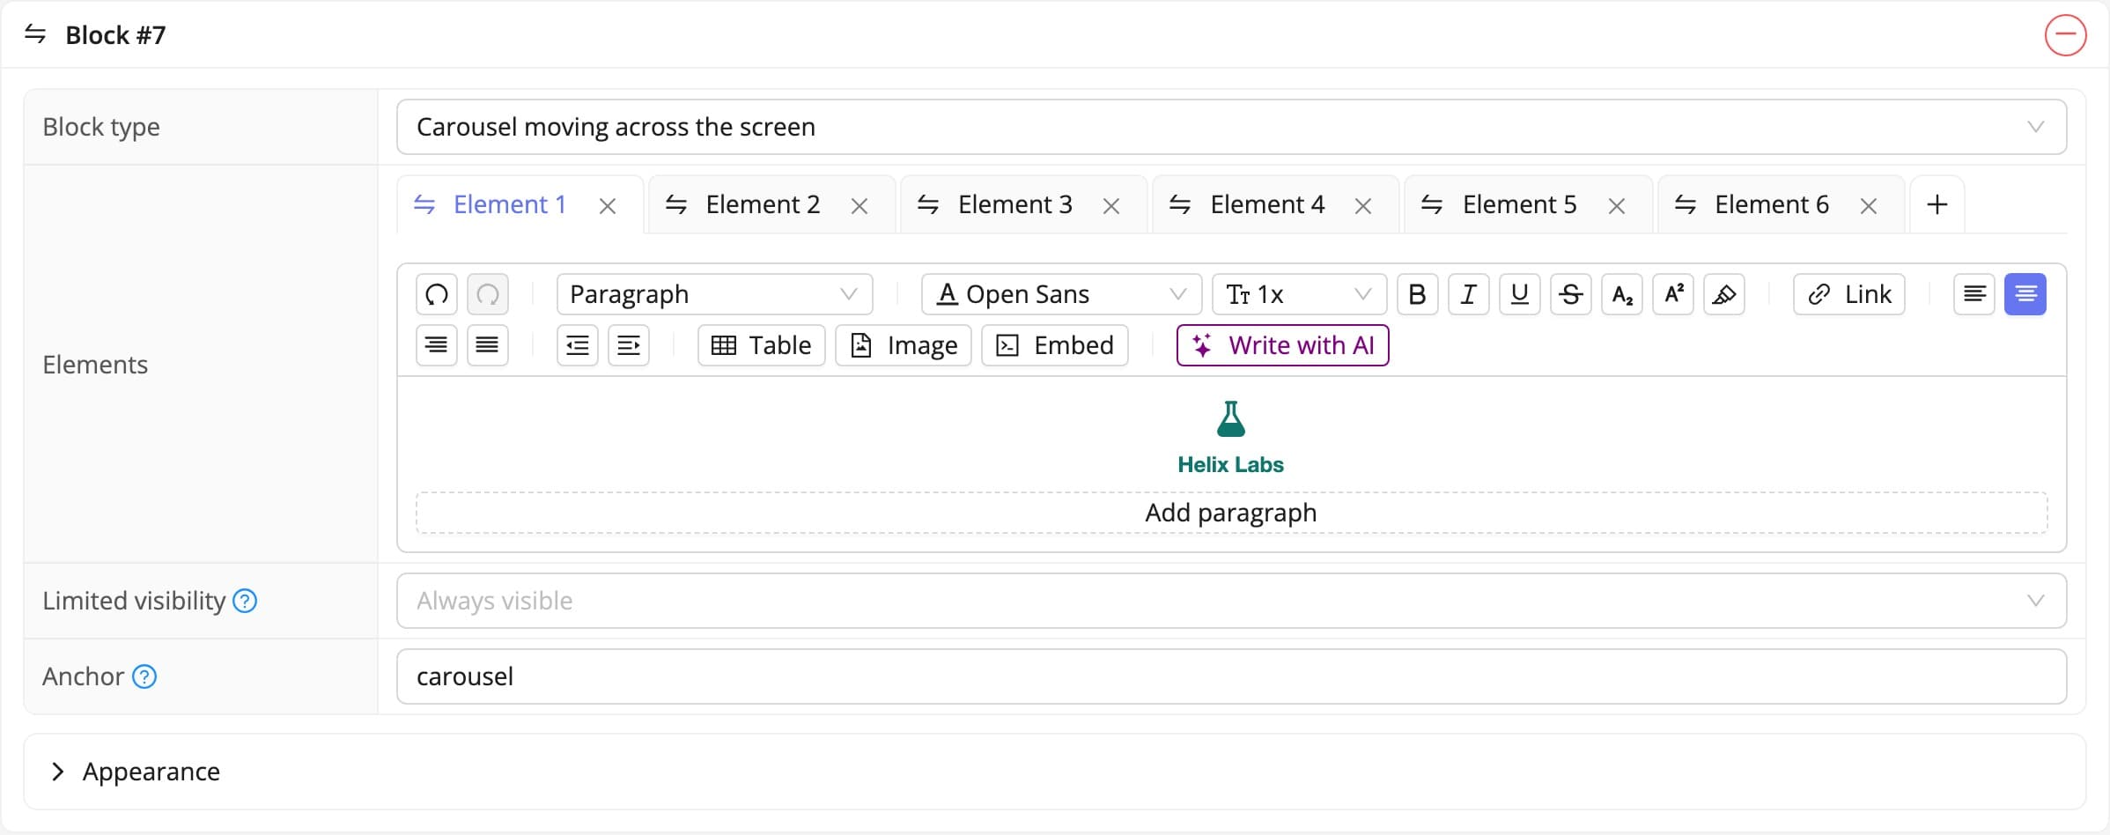Close the Element 4 tab
The image size is (2110, 835).
pyautogui.click(x=1363, y=206)
